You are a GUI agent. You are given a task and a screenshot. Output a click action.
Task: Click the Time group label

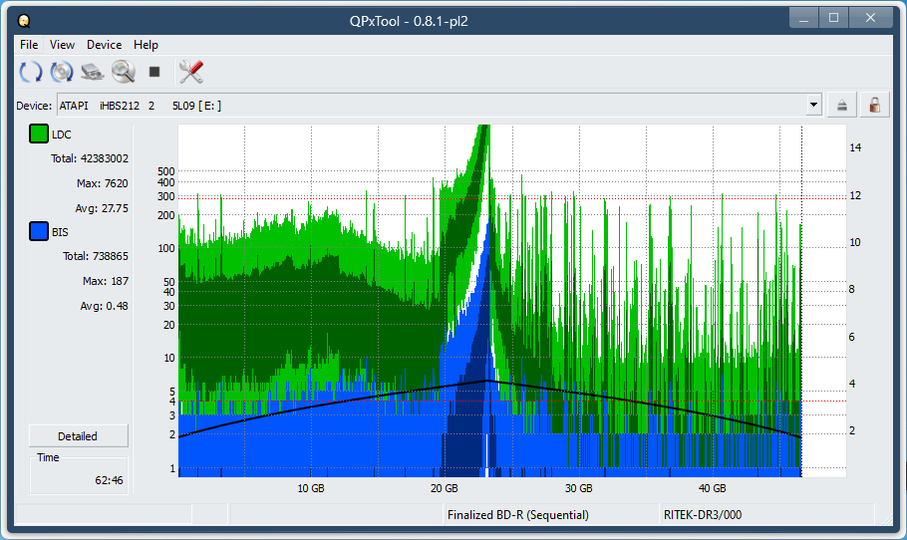pyautogui.click(x=48, y=458)
